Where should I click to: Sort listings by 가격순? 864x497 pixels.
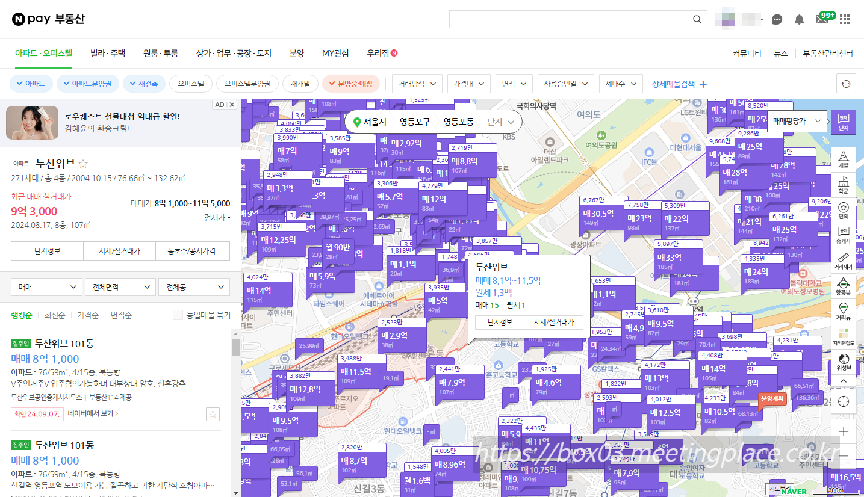87,315
